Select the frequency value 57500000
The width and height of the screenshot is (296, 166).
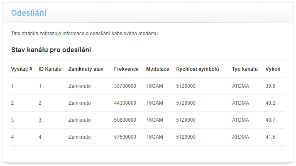tap(125, 137)
